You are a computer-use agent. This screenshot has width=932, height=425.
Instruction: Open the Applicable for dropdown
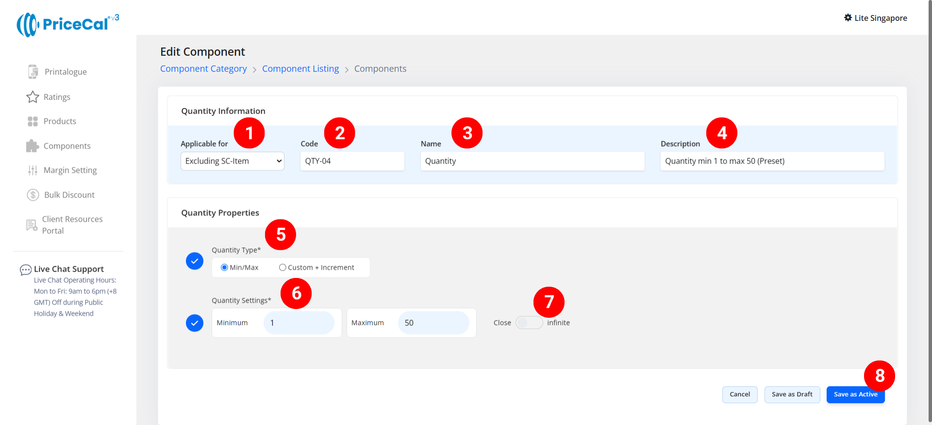coord(232,161)
